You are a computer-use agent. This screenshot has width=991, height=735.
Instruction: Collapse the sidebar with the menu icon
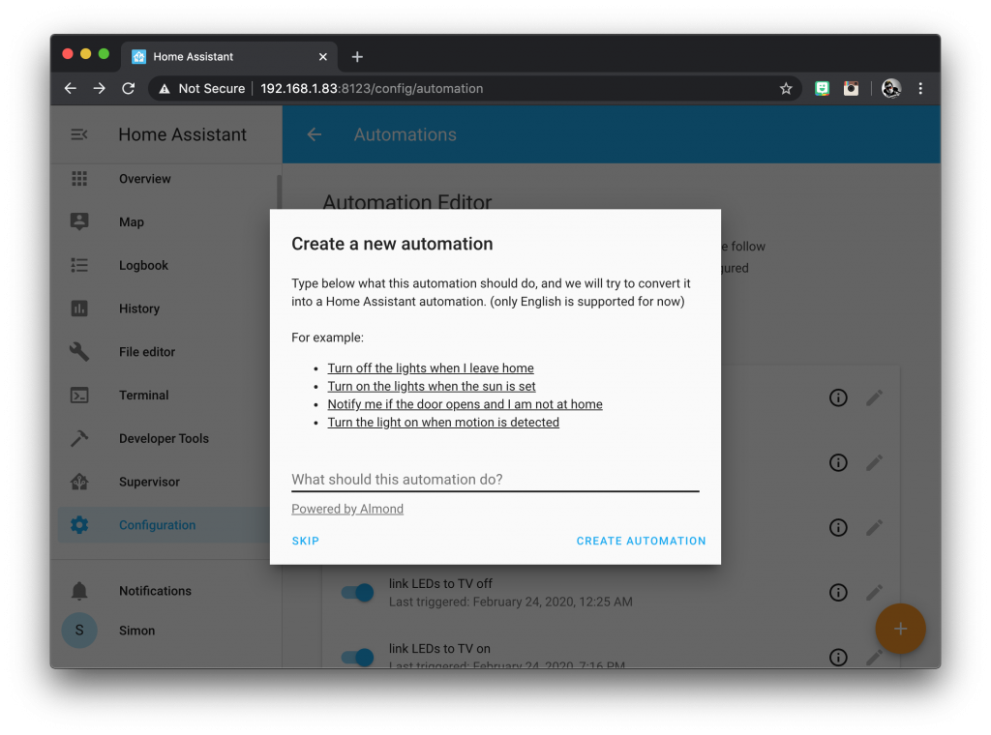[x=79, y=134]
